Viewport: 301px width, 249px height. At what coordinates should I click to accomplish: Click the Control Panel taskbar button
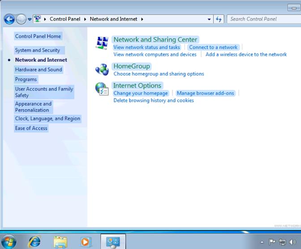tap(113, 242)
